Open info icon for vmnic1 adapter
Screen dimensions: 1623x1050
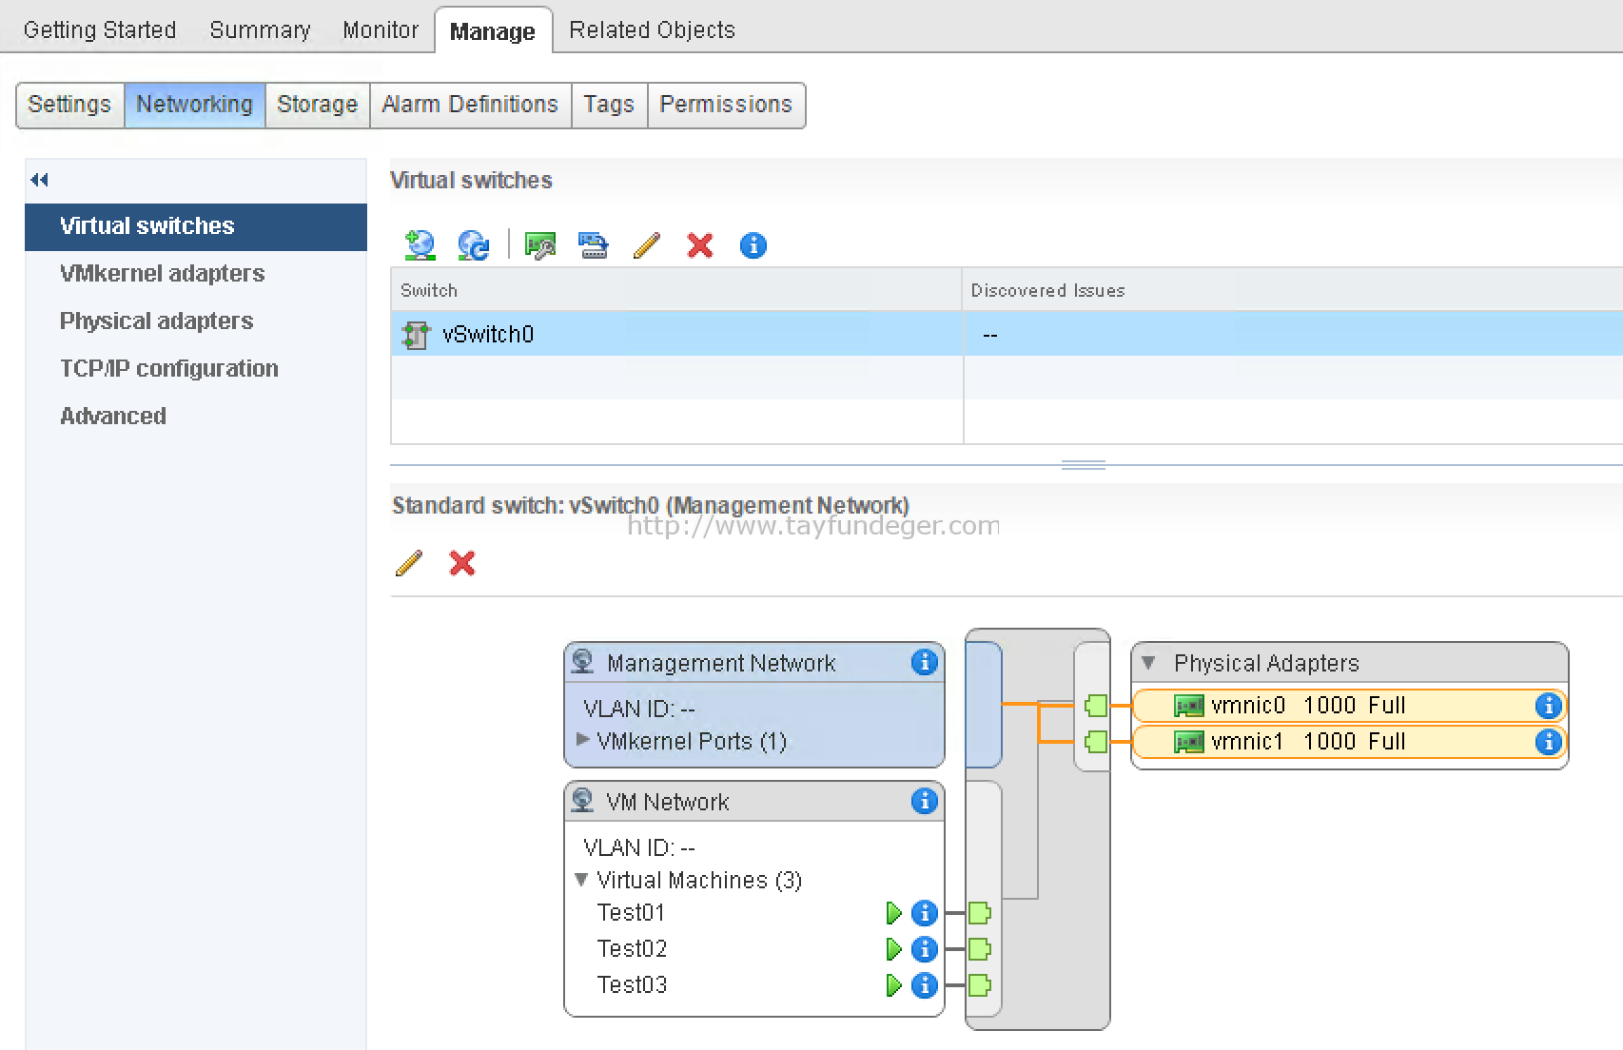pyautogui.click(x=1548, y=742)
